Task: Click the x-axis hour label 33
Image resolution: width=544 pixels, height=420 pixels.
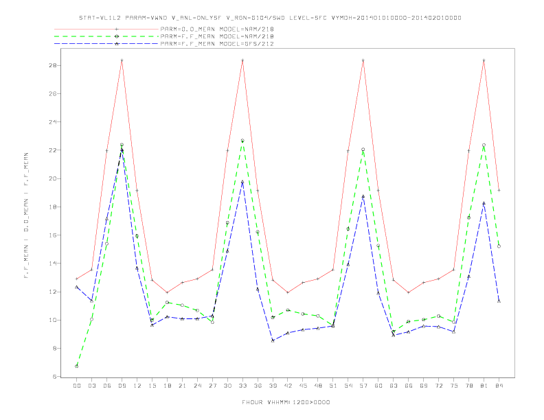Action: 242,386
